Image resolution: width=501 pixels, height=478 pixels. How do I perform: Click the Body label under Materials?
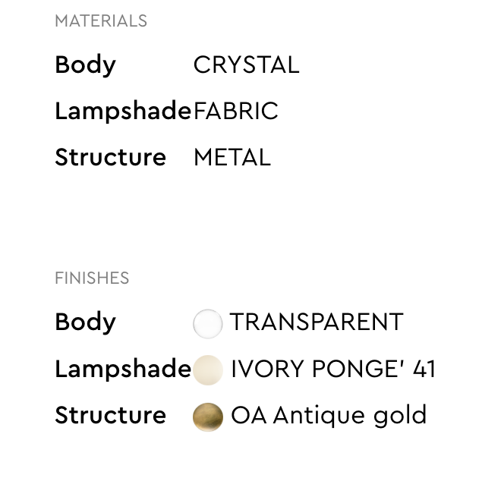85,65
